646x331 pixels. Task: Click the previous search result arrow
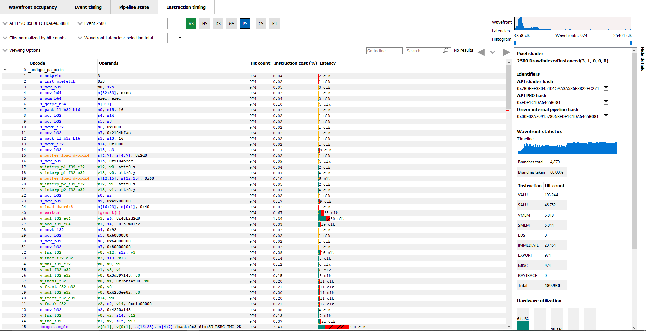point(481,52)
